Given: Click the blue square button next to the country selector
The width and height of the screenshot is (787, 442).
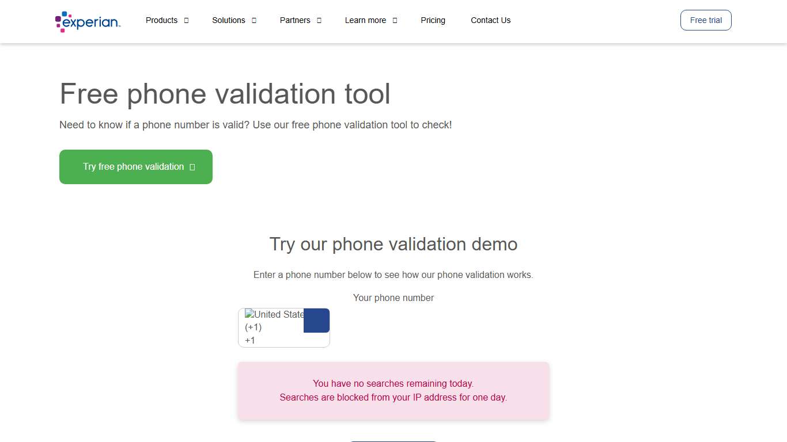Looking at the screenshot, I should click(x=316, y=320).
